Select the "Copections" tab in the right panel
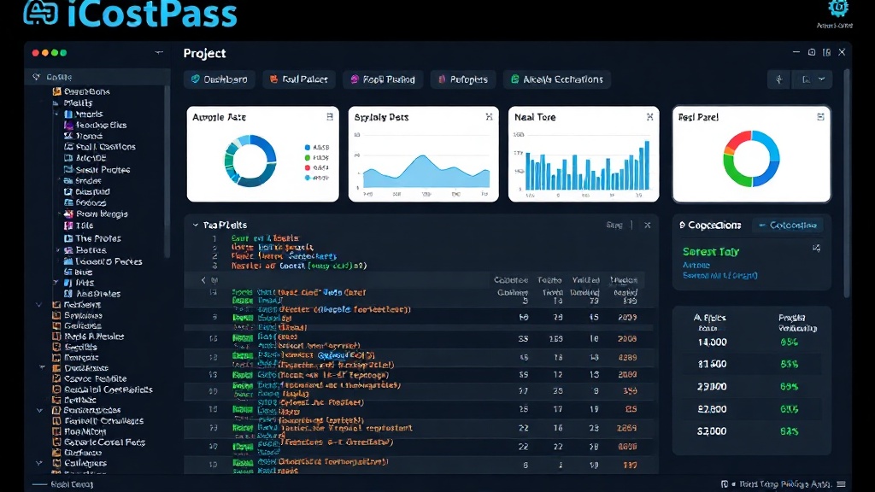Image resolution: width=875 pixels, height=492 pixels. [710, 225]
